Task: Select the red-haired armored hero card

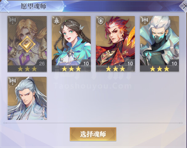Action: coord(115,44)
